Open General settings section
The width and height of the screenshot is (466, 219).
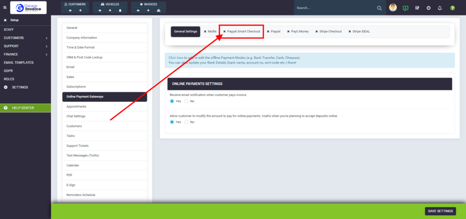105,28
